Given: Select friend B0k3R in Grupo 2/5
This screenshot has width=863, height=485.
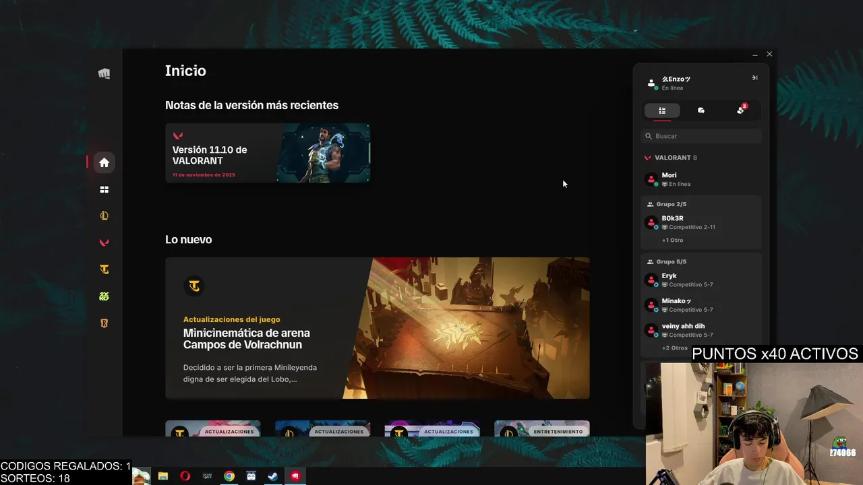Looking at the screenshot, I should tap(701, 222).
